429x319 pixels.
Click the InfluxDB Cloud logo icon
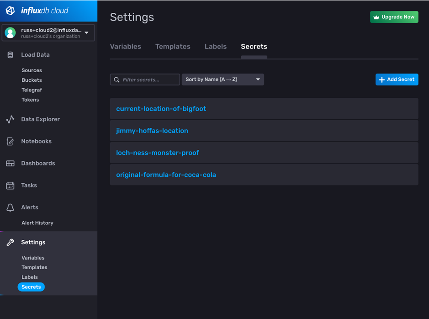10,11
